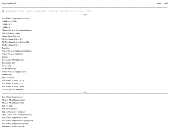Open My New Band Believe (Deluxe CD)
This screenshot has width=170, height=127.
(16, 42)
